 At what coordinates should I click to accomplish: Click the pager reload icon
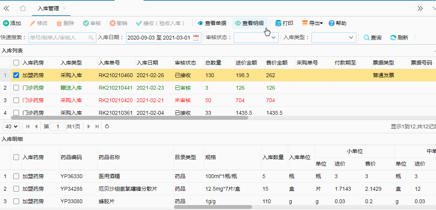point(107,126)
